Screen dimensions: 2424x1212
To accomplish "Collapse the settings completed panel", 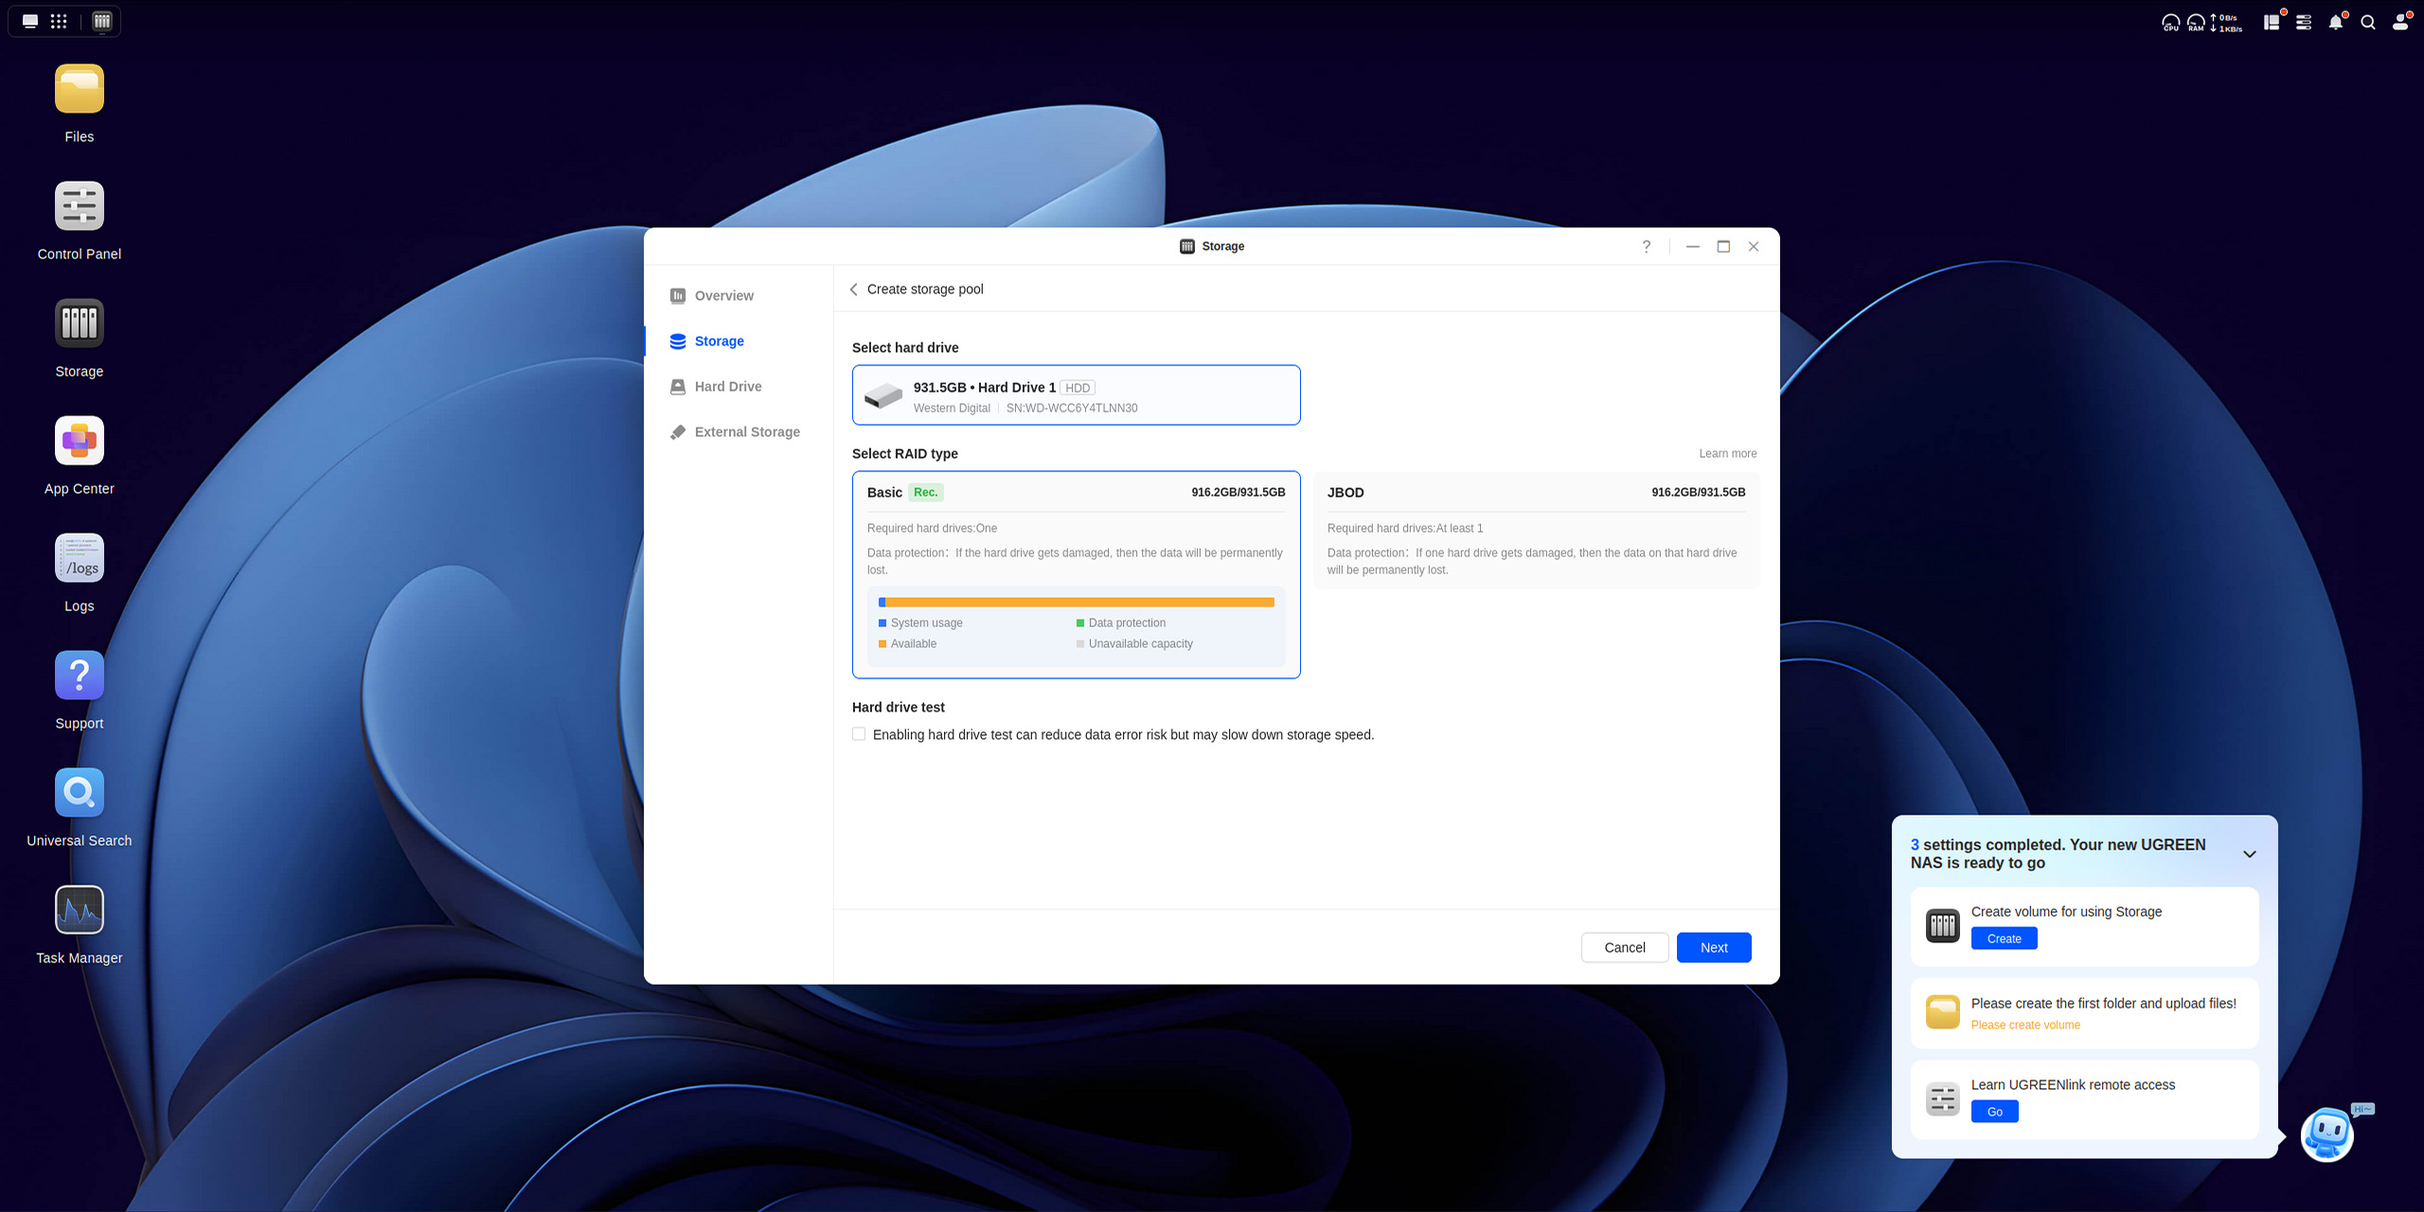I will pos(2251,853).
